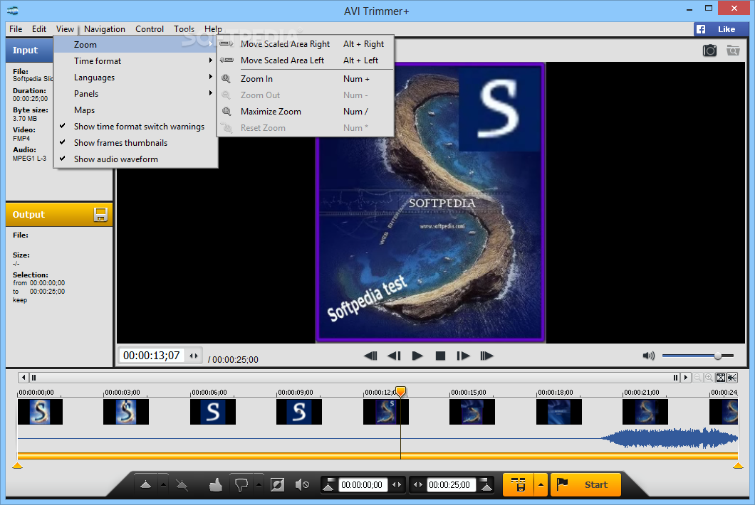Image resolution: width=755 pixels, height=505 pixels.
Task: Open the Edit menu
Action: pyautogui.click(x=39, y=29)
